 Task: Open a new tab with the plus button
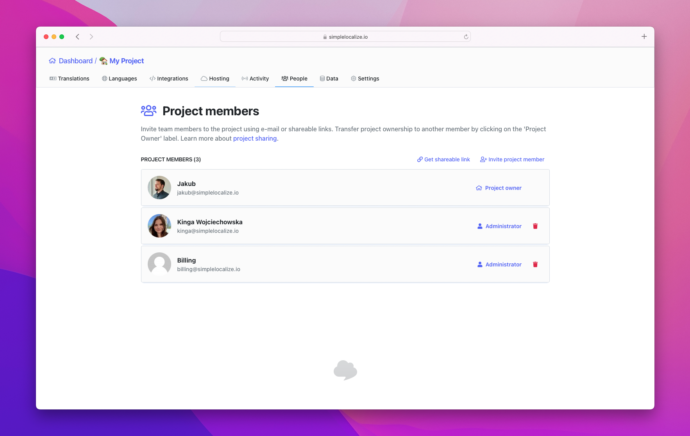point(644,36)
